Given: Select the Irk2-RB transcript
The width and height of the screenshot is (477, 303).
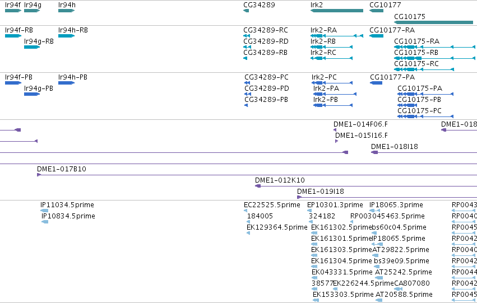Looking at the screenshot, I should pyautogui.click(x=332, y=47).
